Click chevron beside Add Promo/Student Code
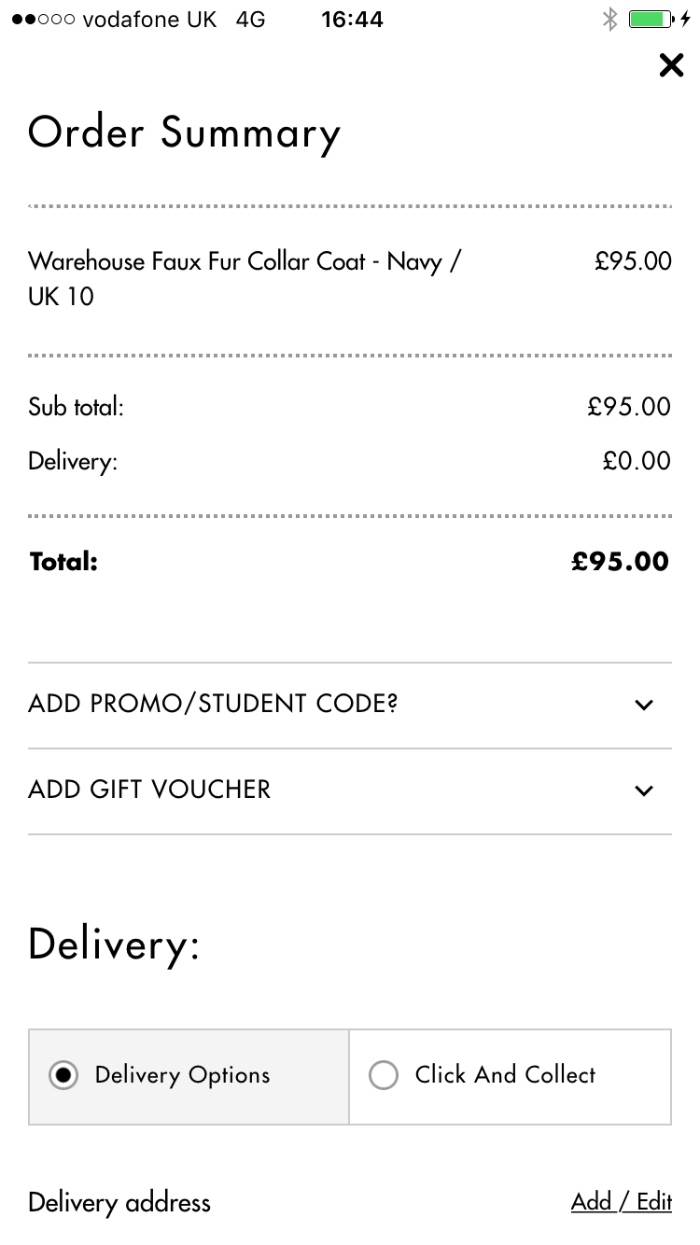Image resolution: width=700 pixels, height=1245 pixels. (643, 705)
